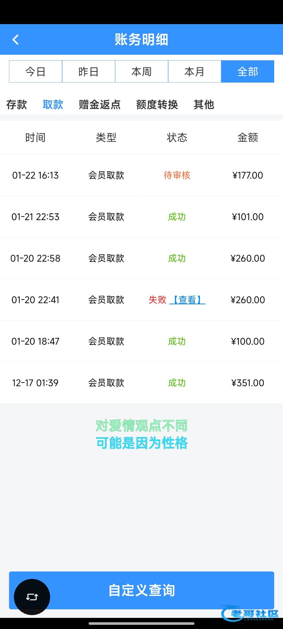This screenshot has width=283, height=629.
Task: Click the 【查看】 link for failed withdrawal
Action: pos(187,300)
